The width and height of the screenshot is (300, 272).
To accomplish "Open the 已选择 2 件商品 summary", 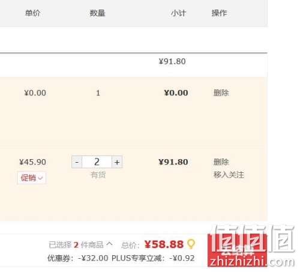I will [x=76, y=245].
